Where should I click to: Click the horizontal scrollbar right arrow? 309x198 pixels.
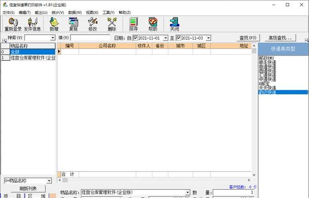click(249, 180)
